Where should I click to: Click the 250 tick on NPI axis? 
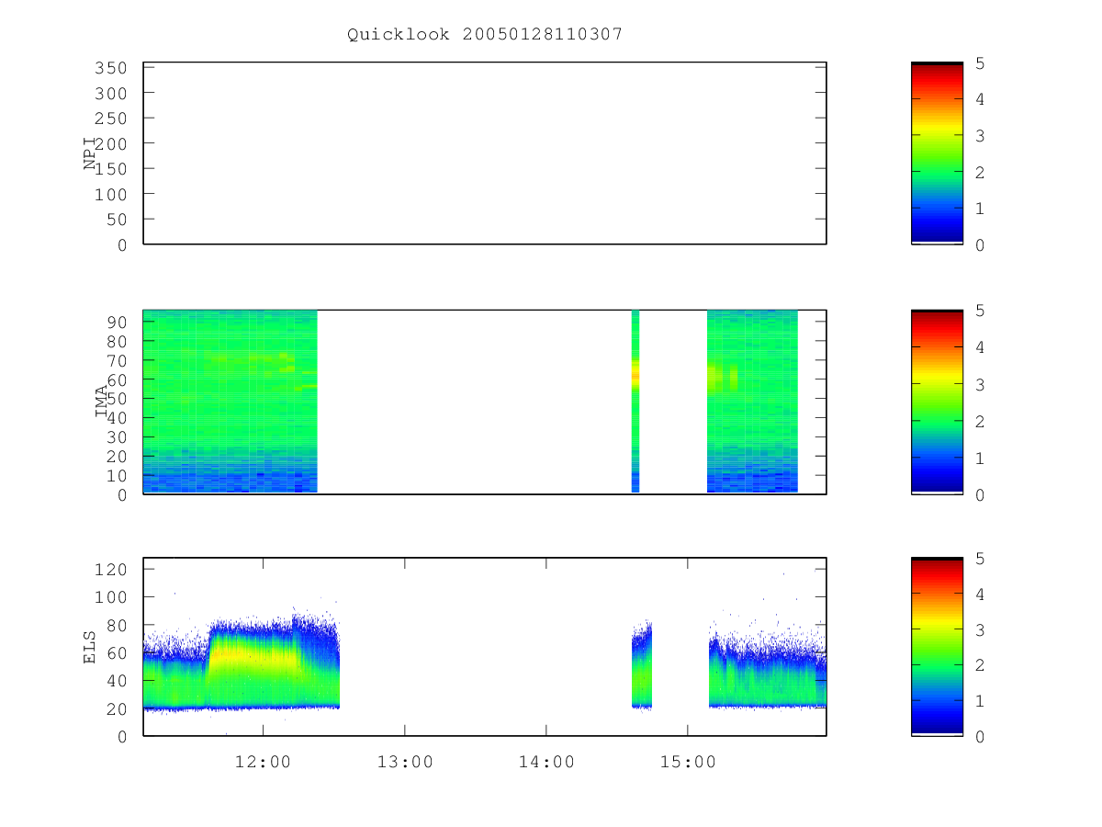[x=109, y=119]
